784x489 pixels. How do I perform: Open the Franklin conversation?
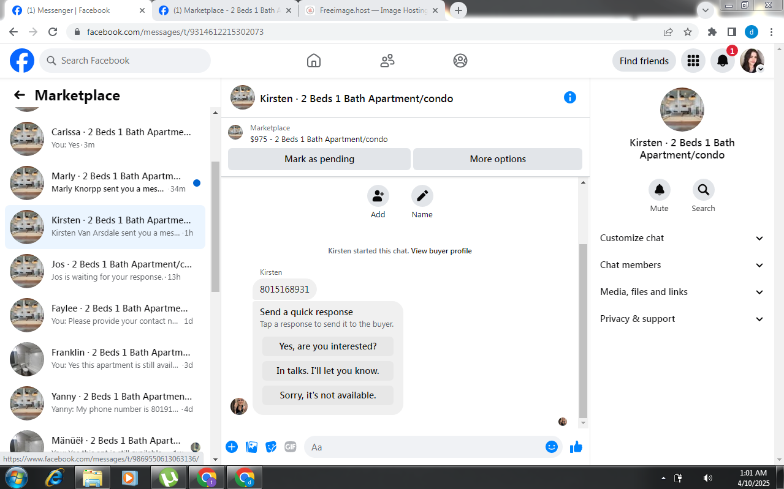coord(105,359)
